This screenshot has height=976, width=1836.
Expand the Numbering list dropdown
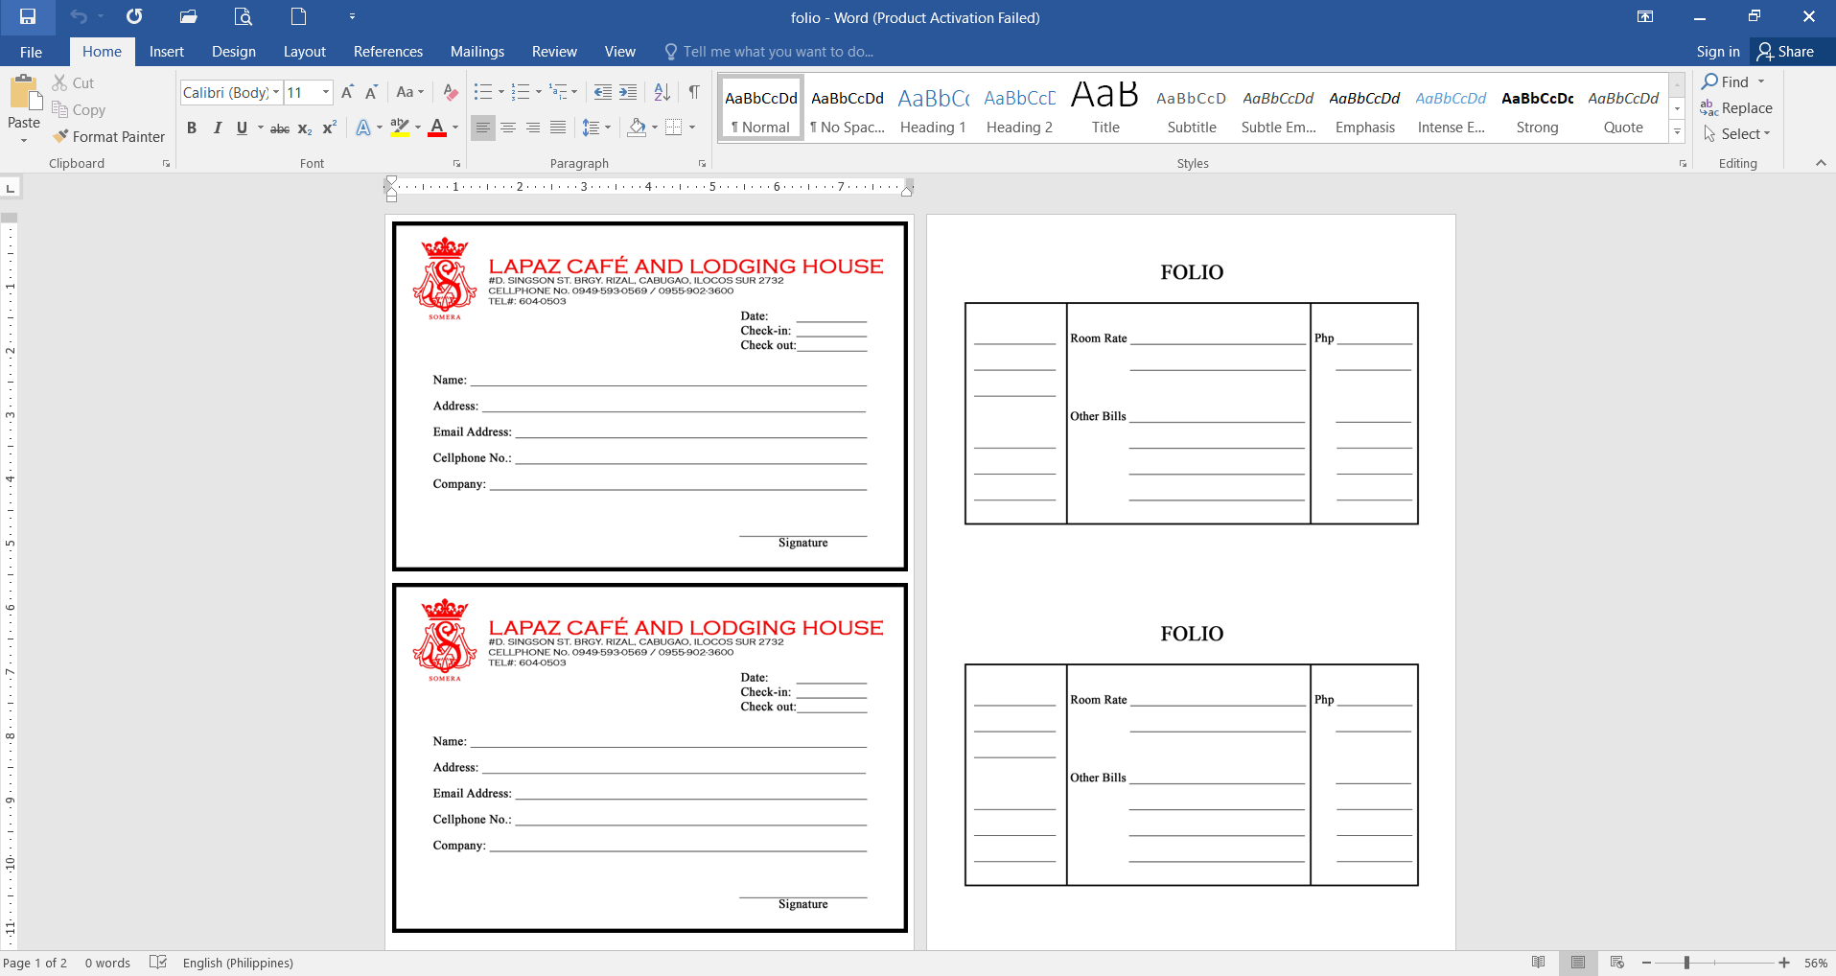(x=539, y=92)
